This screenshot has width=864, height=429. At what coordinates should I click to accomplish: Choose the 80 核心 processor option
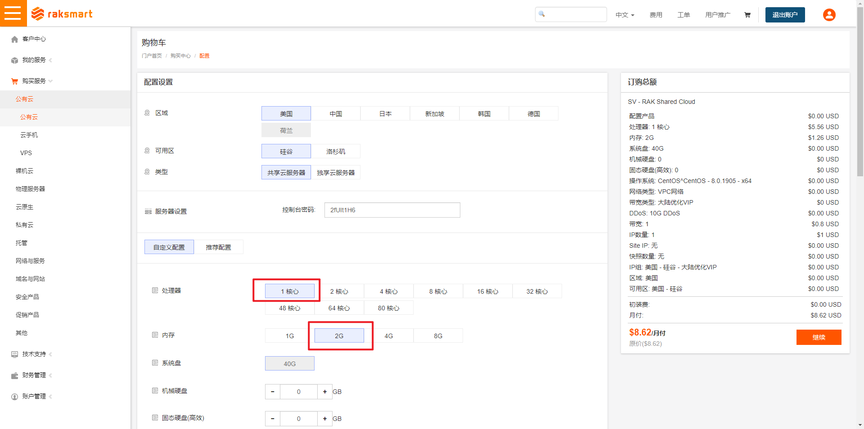coord(389,308)
